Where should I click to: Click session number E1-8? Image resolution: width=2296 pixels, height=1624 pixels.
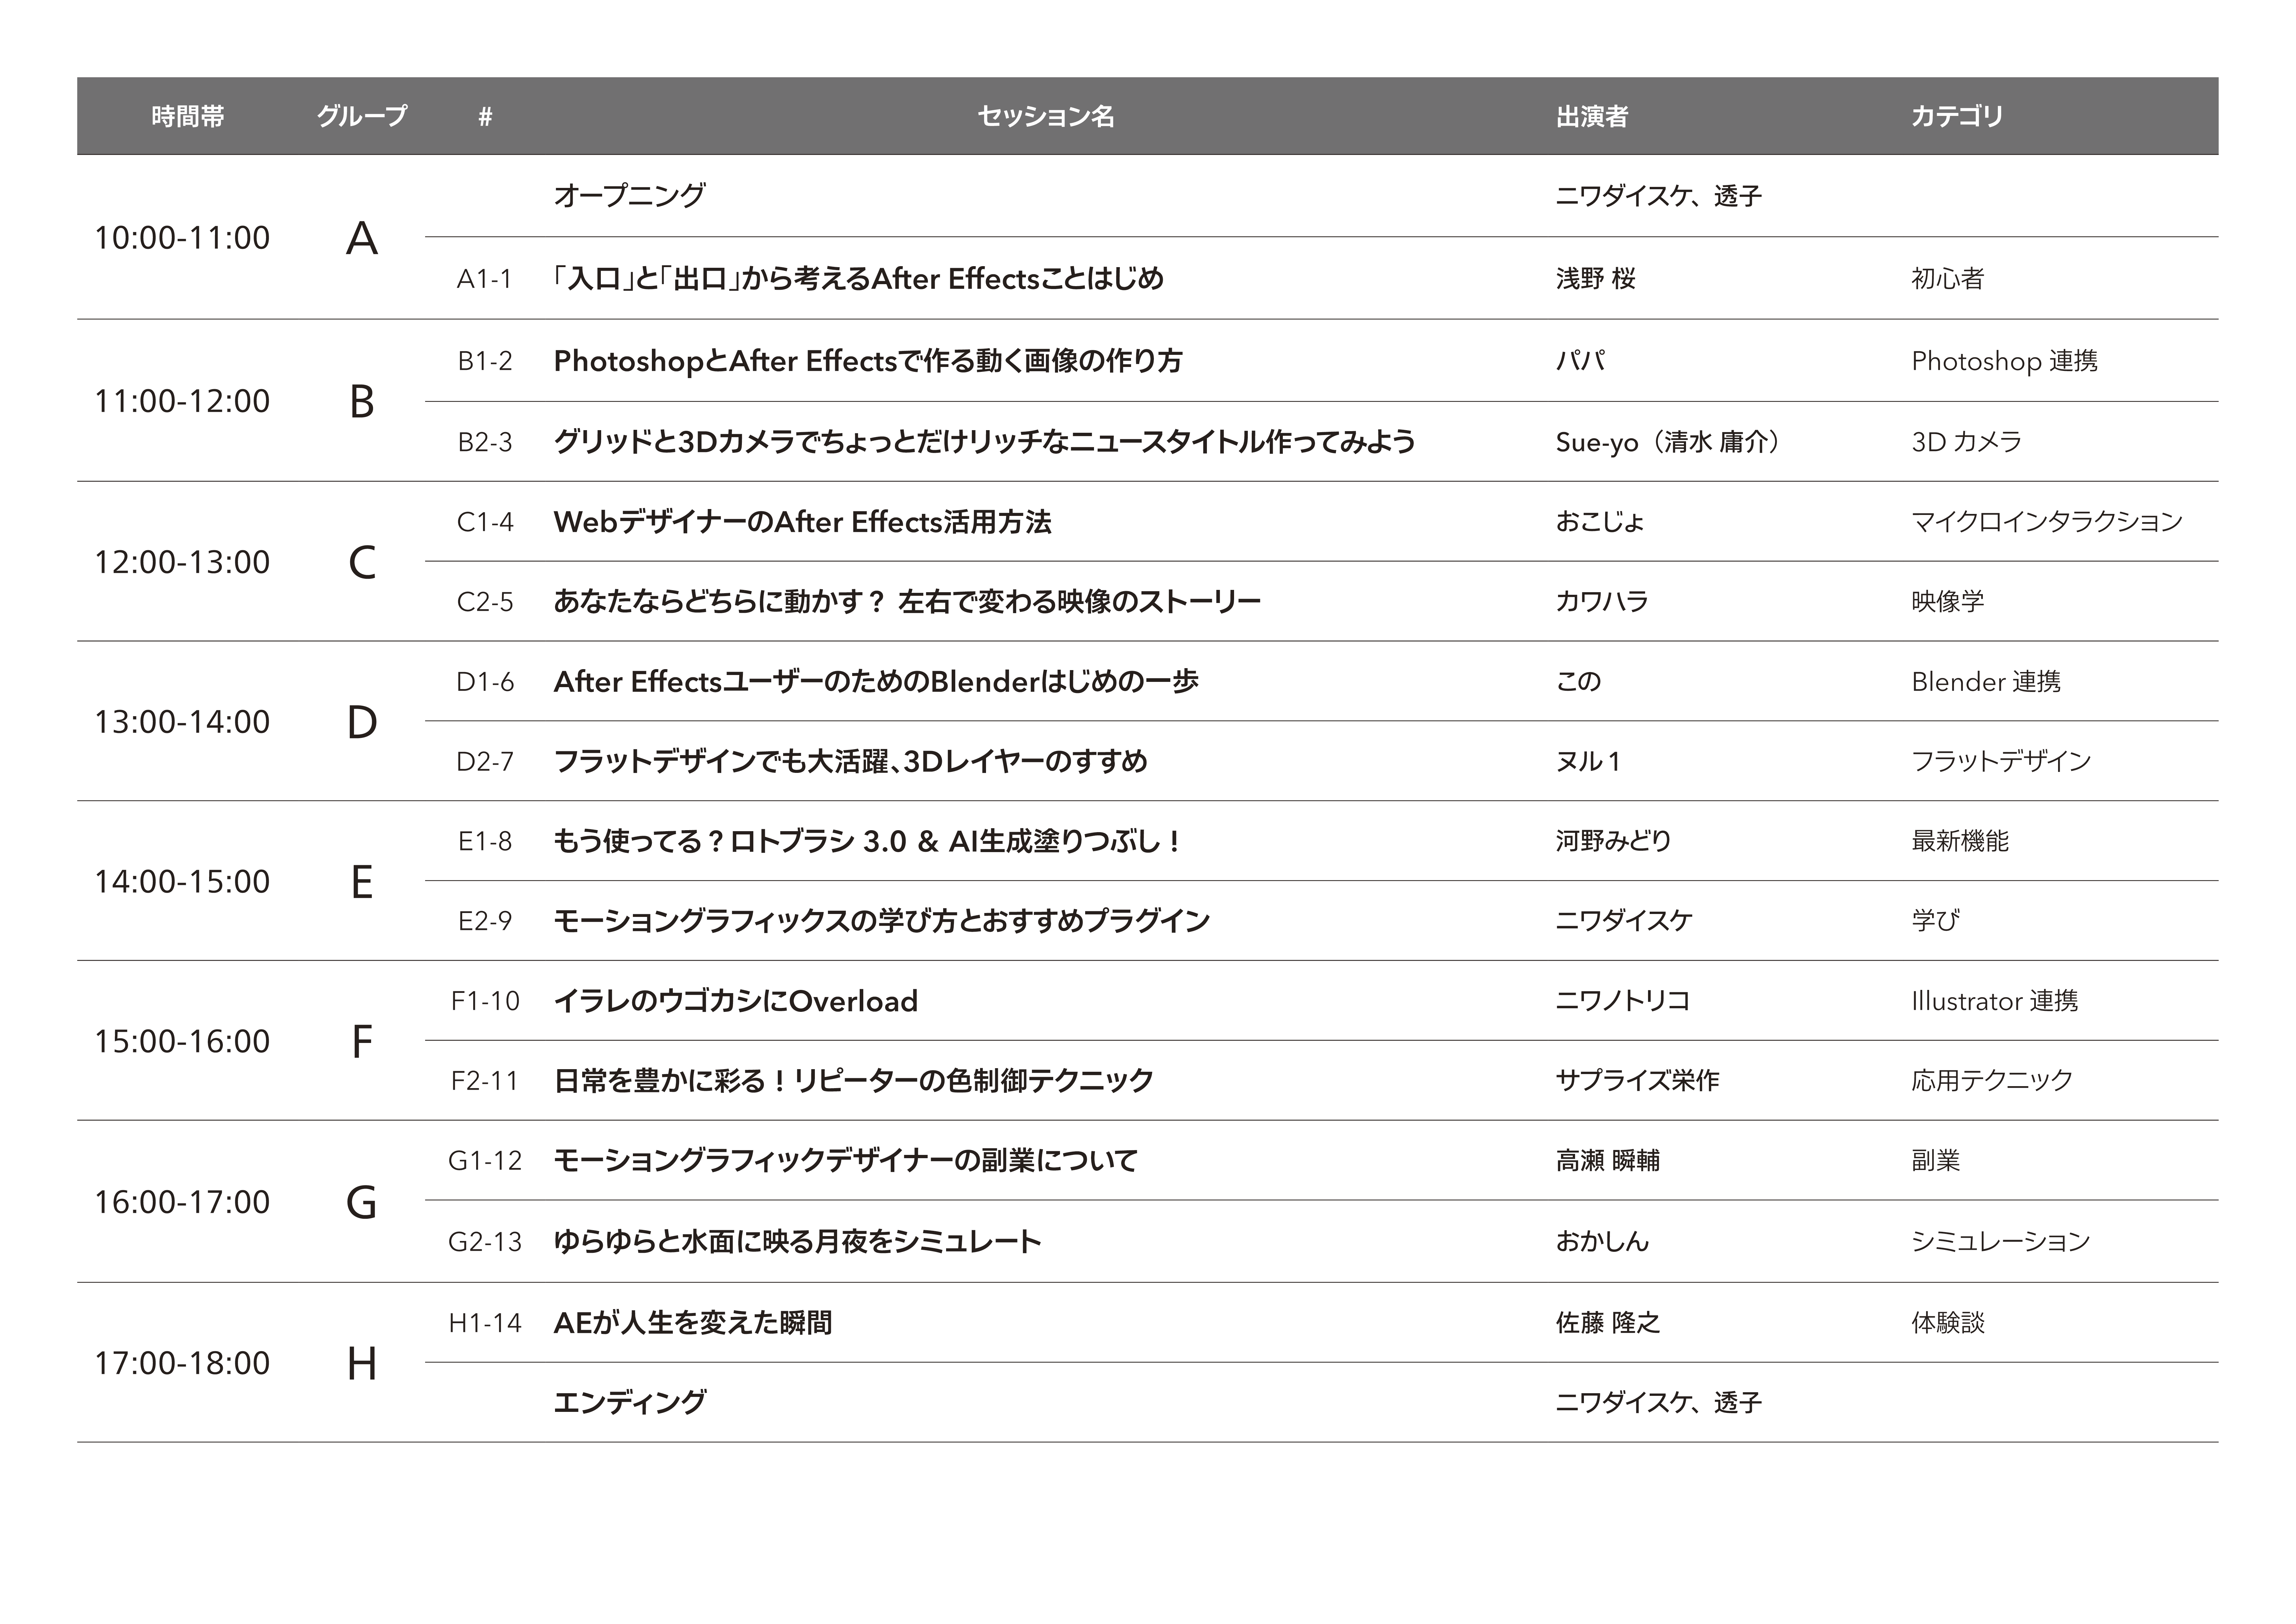coord(485,842)
